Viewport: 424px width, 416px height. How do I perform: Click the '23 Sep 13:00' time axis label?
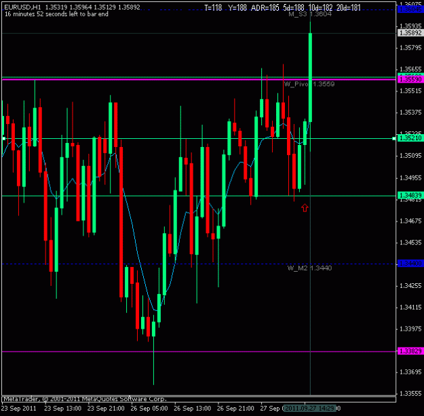coord(62,408)
